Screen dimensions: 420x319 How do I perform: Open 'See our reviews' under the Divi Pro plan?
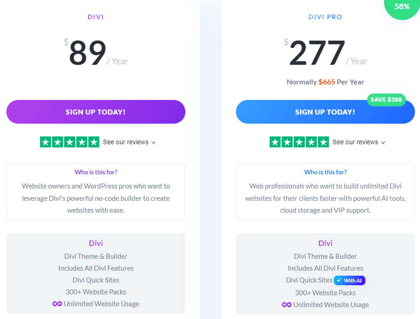pos(355,142)
